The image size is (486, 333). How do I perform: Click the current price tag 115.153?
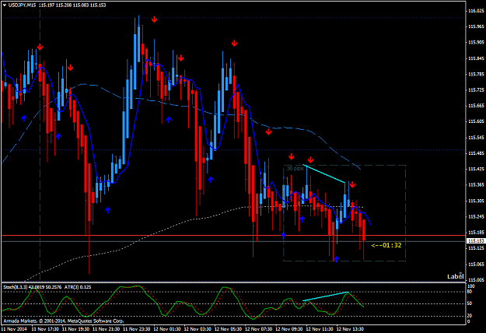click(x=476, y=241)
